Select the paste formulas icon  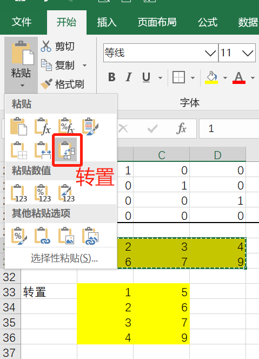43,126
